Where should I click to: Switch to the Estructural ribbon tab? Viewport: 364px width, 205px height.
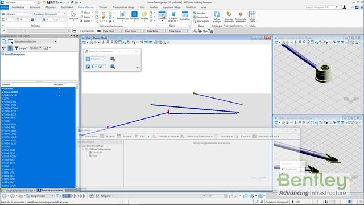pos(35,7)
